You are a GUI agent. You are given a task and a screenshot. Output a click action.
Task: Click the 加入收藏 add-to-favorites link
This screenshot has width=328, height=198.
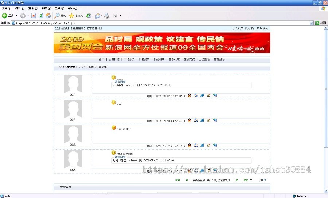238,28
